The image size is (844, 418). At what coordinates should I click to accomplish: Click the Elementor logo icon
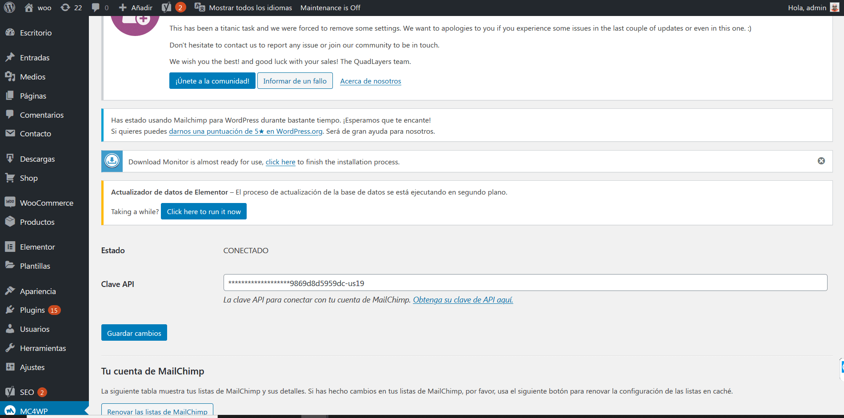10,247
